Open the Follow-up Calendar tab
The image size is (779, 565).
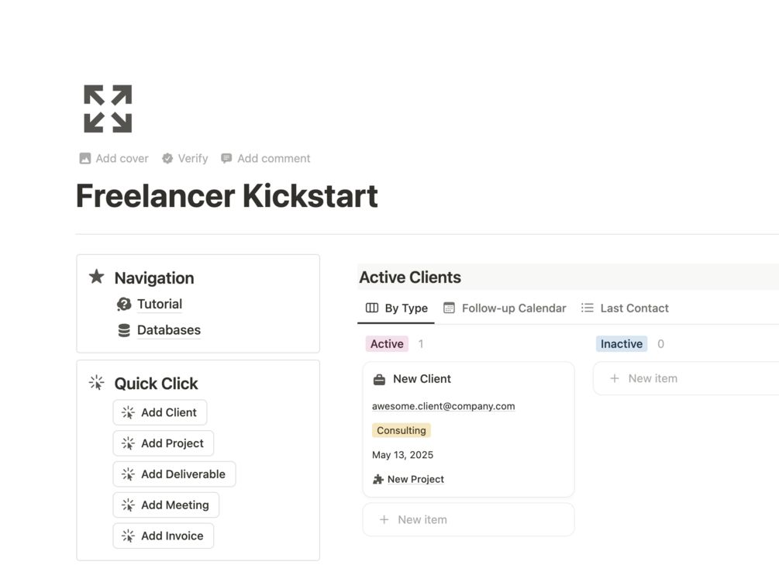tap(504, 308)
